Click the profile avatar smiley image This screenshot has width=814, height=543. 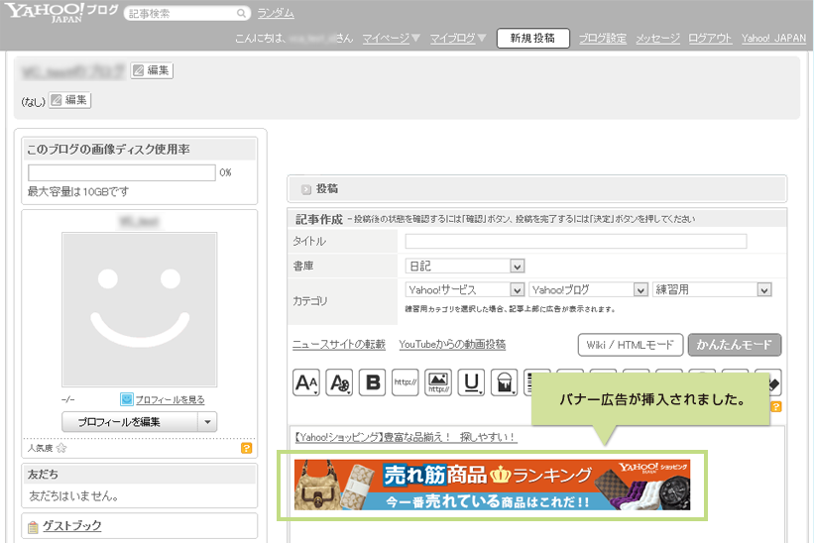[x=140, y=309]
